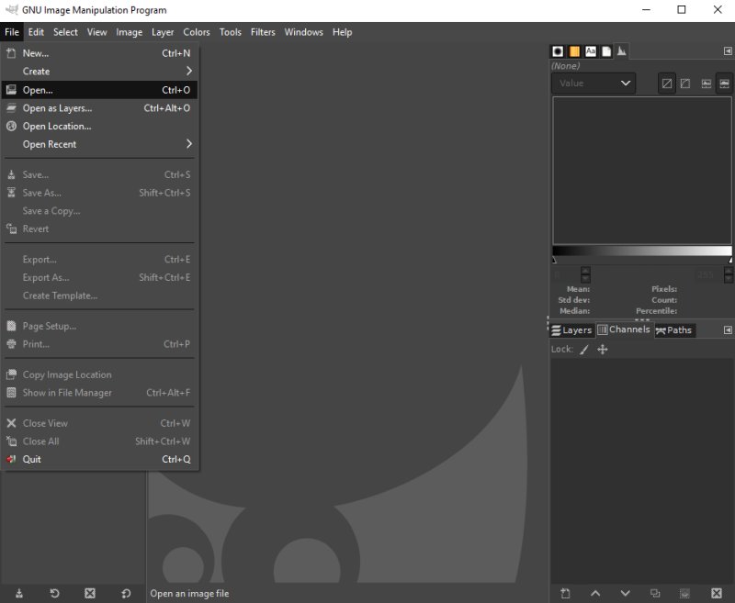Click the histogram range start stepper
Viewport: 735px width, 603px height.
click(x=585, y=274)
